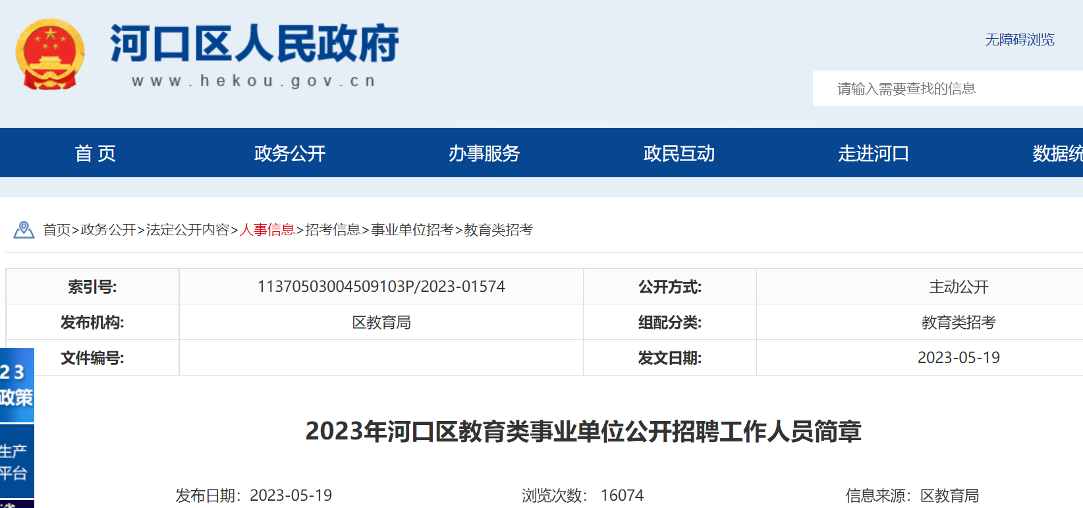Click the 发文日期: label cell
1083x508 pixels.
click(x=670, y=358)
